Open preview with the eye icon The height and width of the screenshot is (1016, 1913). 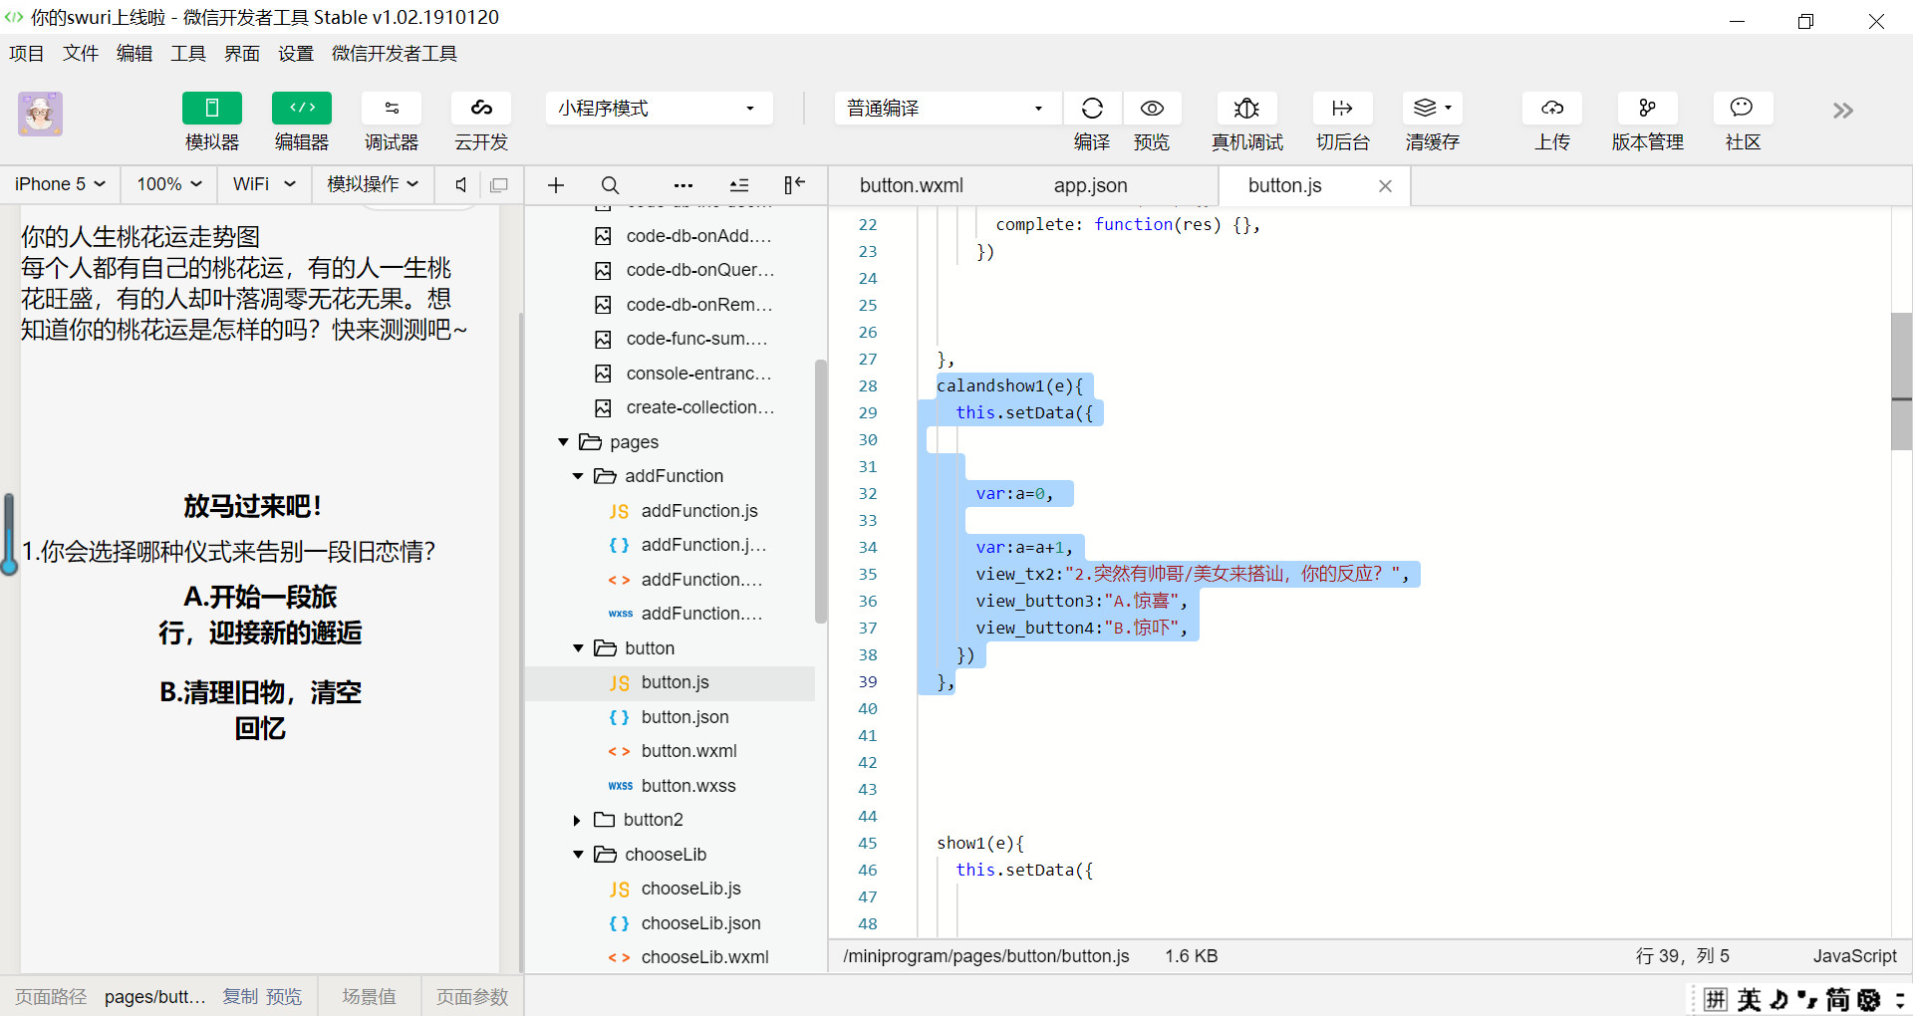pyautogui.click(x=1152, y=109)
